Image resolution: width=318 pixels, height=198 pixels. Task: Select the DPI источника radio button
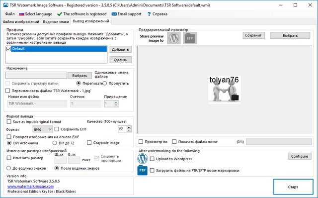click(x=9, y=143)
